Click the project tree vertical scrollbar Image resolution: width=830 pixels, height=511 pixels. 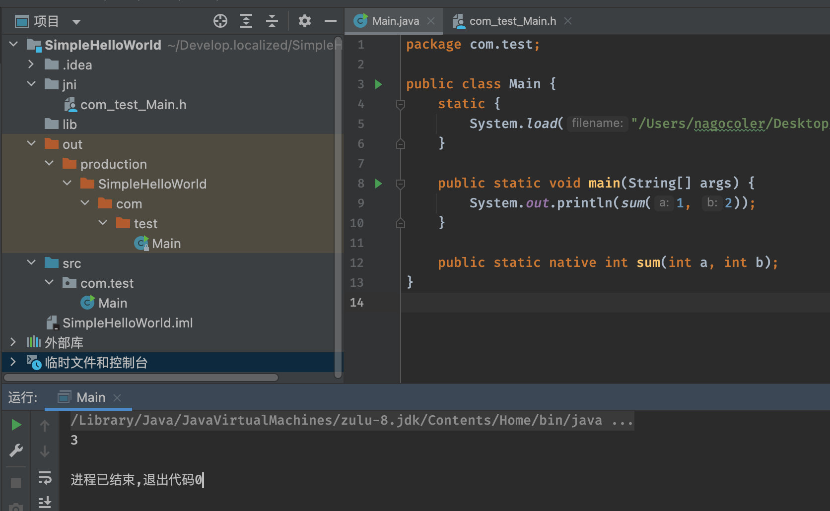[x=339, y=207]
